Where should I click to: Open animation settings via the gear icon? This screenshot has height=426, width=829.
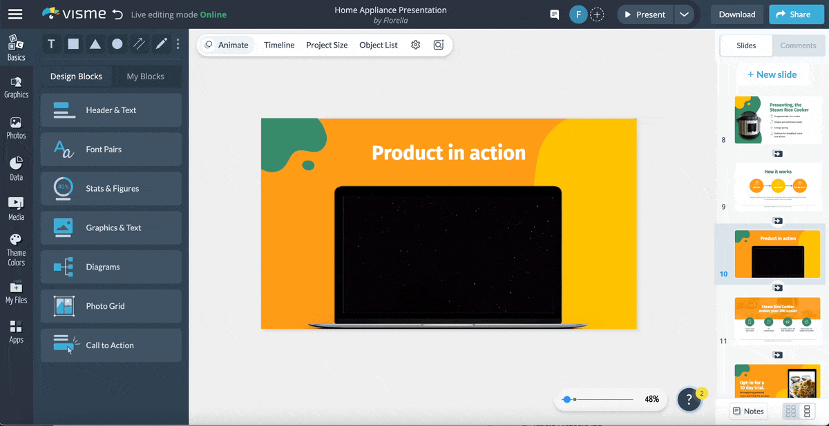pyautogui.click(x=415, y=44)
